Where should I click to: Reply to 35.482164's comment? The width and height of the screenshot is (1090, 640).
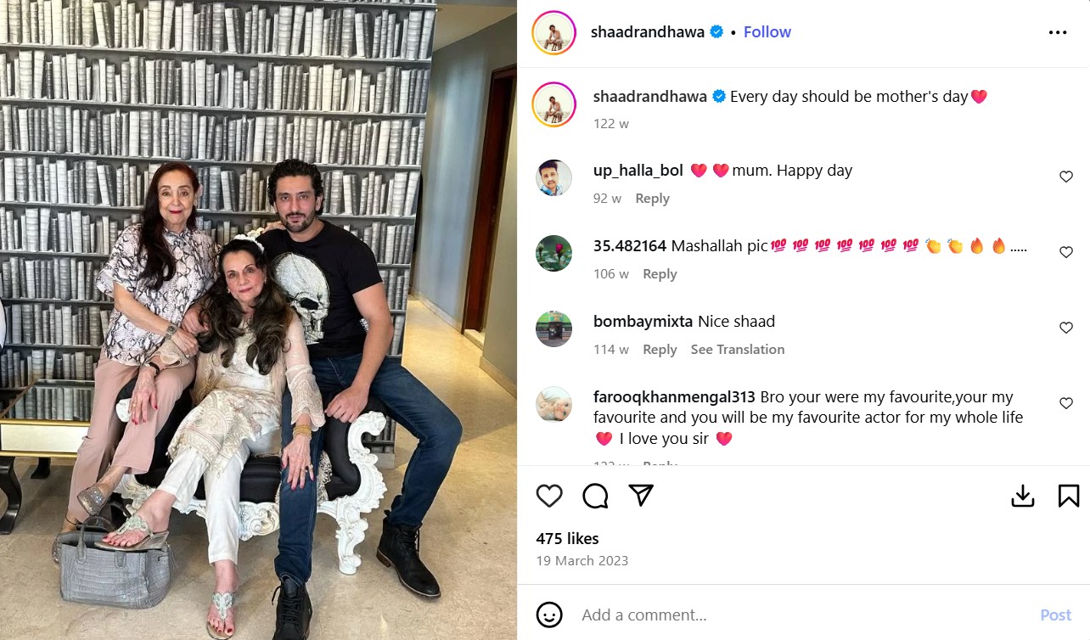[x=660, y=274]
